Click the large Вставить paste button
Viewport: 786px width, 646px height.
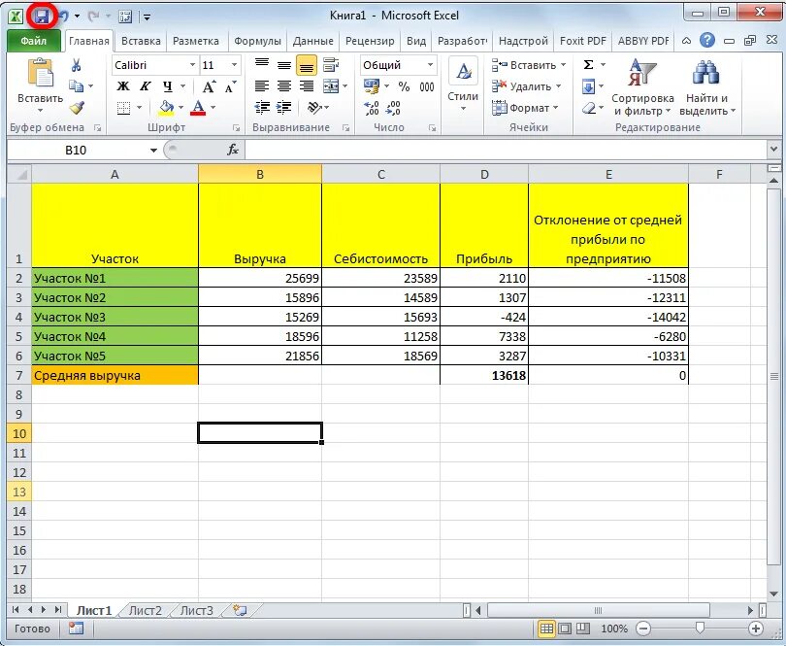[x=40, y=85]
